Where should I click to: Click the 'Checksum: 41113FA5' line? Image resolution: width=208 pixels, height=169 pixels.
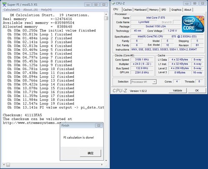pos(22,115)
